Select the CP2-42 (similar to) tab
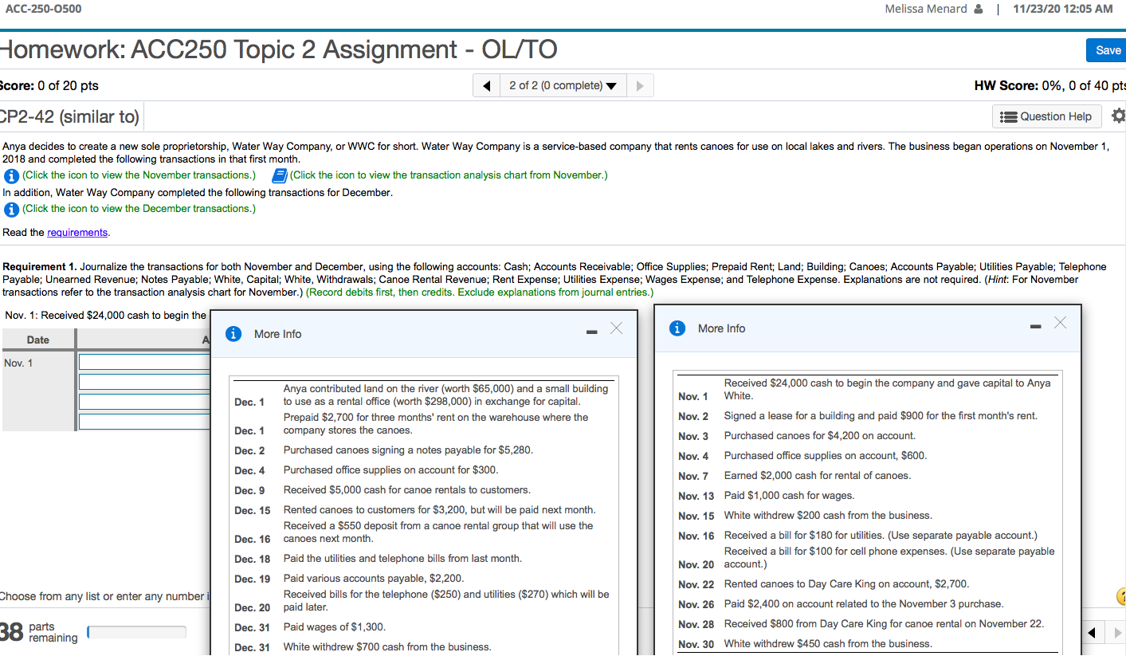 [x=70, y=116]
